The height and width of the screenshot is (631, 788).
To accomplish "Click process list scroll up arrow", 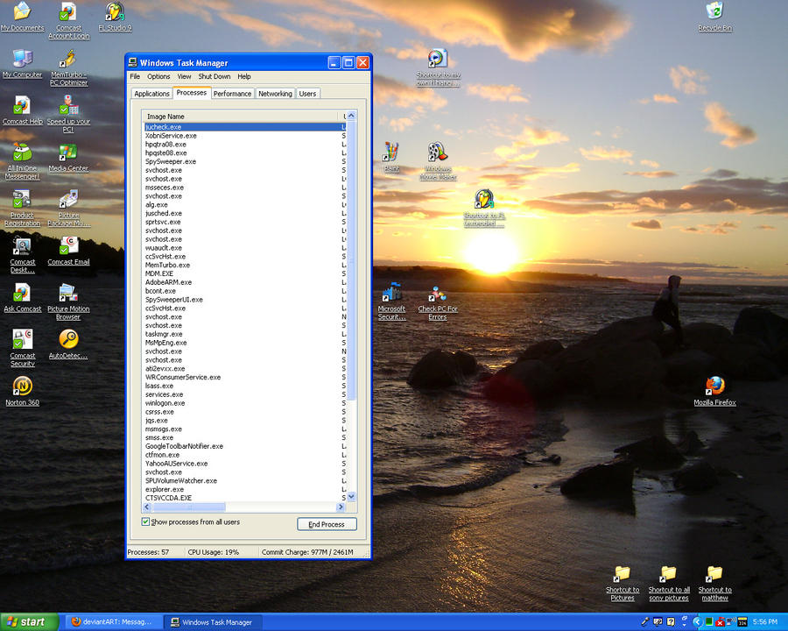I will (351, 116).
